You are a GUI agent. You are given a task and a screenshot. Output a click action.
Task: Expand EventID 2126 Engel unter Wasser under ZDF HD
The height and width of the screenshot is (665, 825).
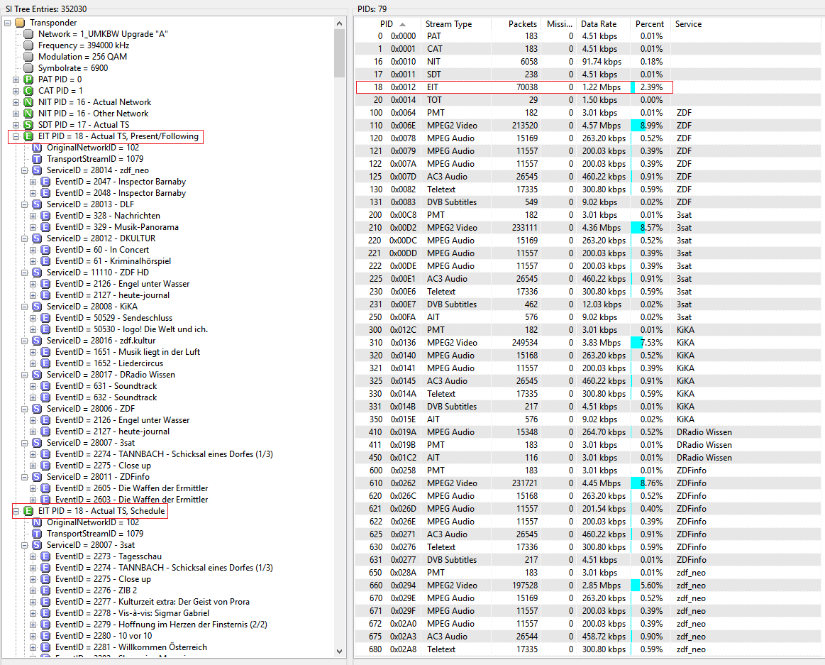coord(33,284)
